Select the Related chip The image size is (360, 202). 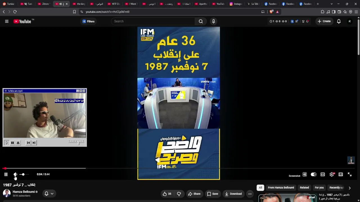click(x=304, y=188)
